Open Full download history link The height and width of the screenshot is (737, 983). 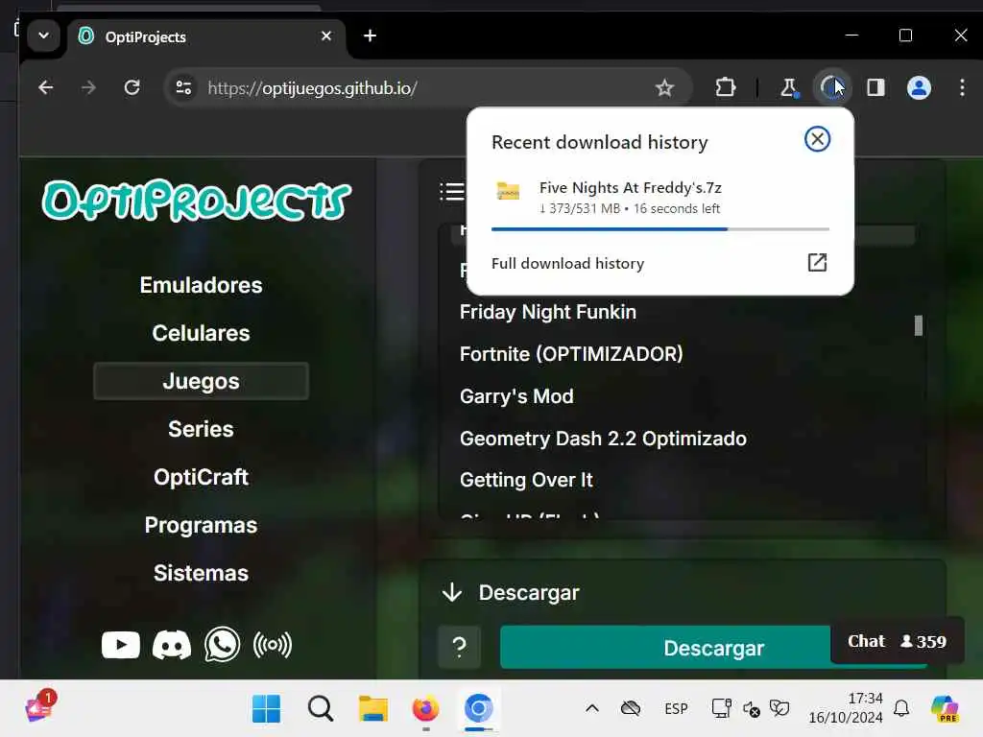point(567,263)
